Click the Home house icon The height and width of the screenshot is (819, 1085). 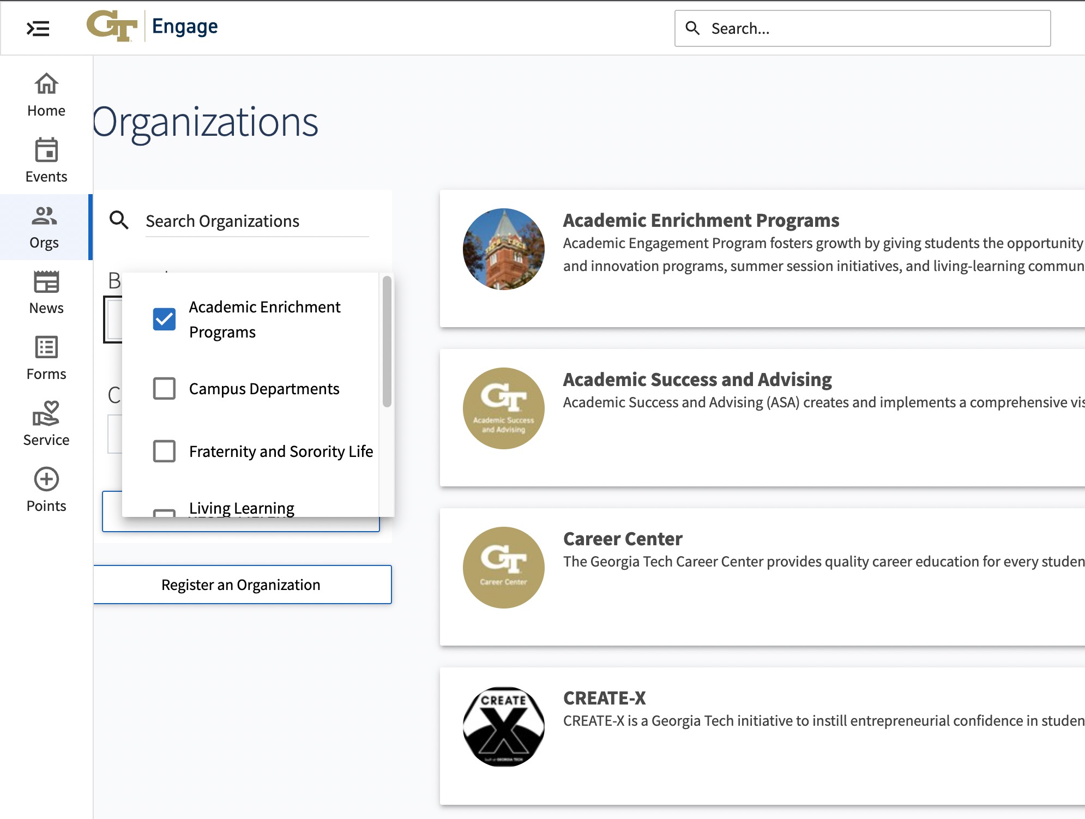tap(46, 83)
